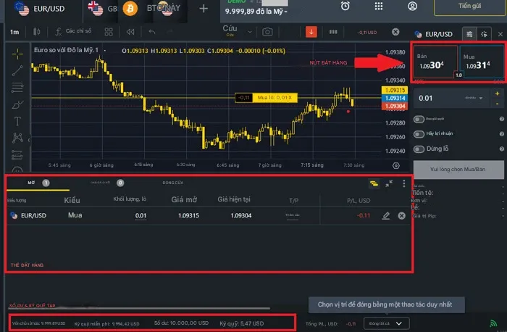Close the -0,11 USD position from toolbar
Viewport: 507px width, 332px height.
coord(395,32)
